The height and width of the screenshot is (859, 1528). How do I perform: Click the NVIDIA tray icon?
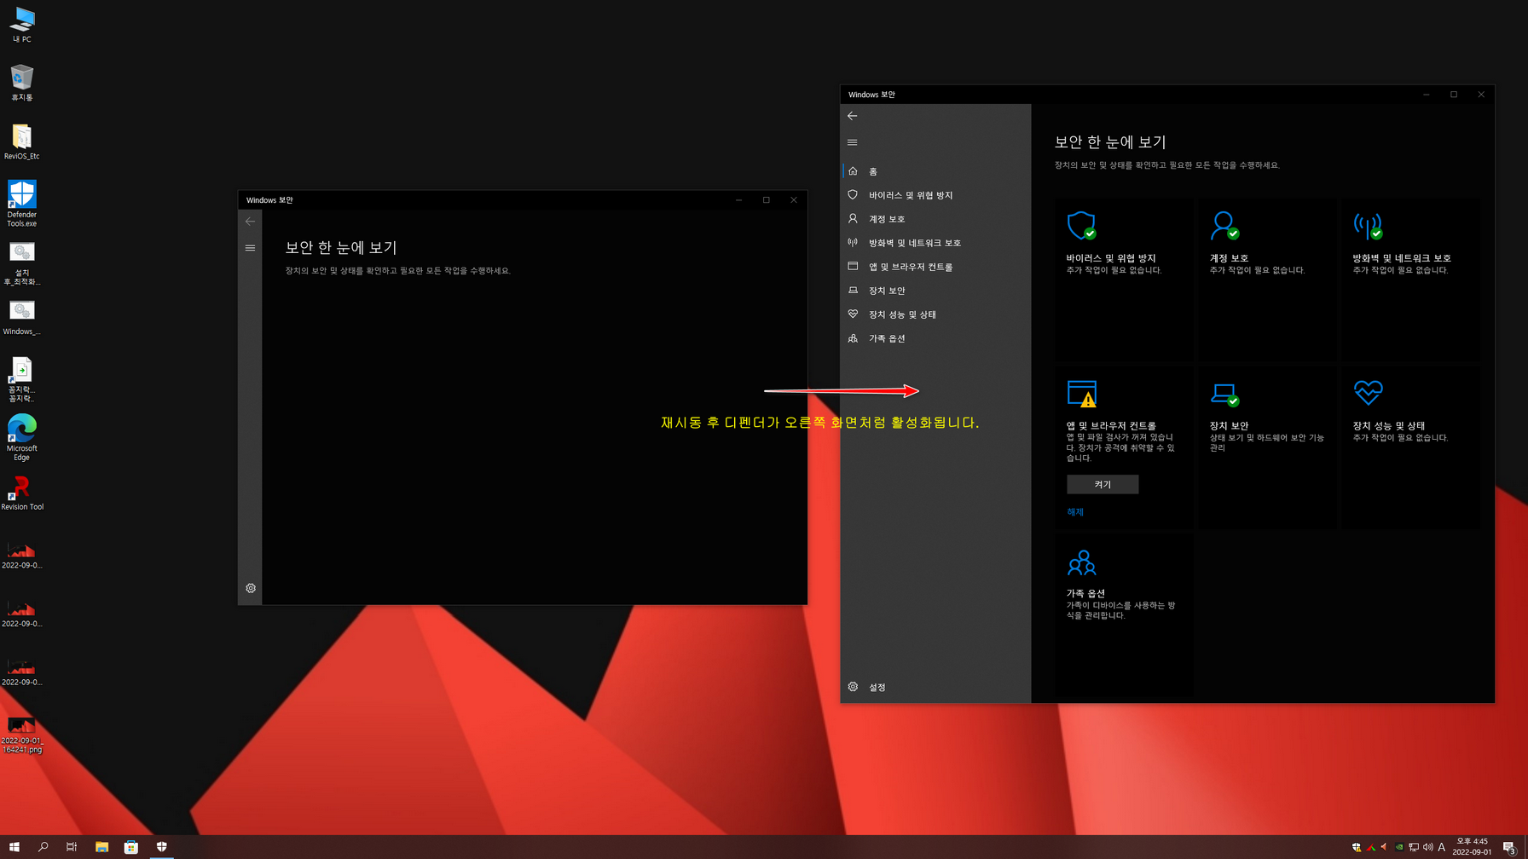[1399, 847]
